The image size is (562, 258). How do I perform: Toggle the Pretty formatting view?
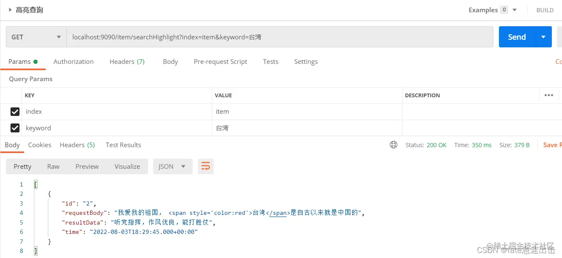22,166
